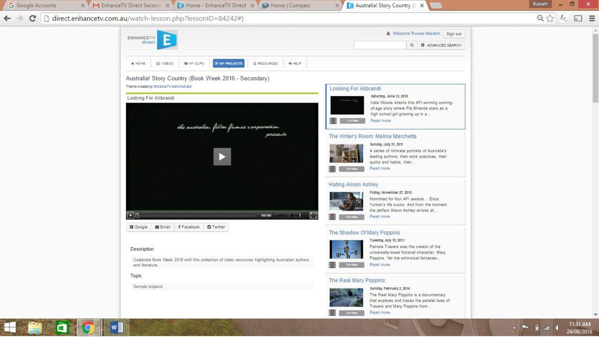599x337 pixels.
Task: Click film strip icon for Shadow Of Mary Poppins
Action: (x=332, y=265)
